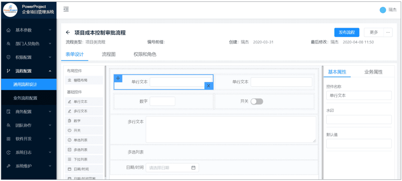This screenshot has width=402, height=181.
Task: Click the 控件名称 input field
Action: point(359,95)
